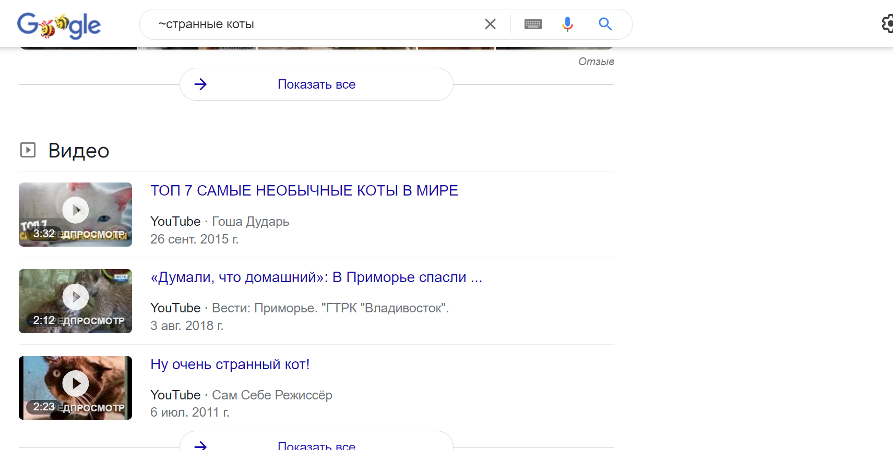Viewport: 893px width, 450px height.
Task: Click Гоша Дударь channel name
Action: tap(251, 222)
